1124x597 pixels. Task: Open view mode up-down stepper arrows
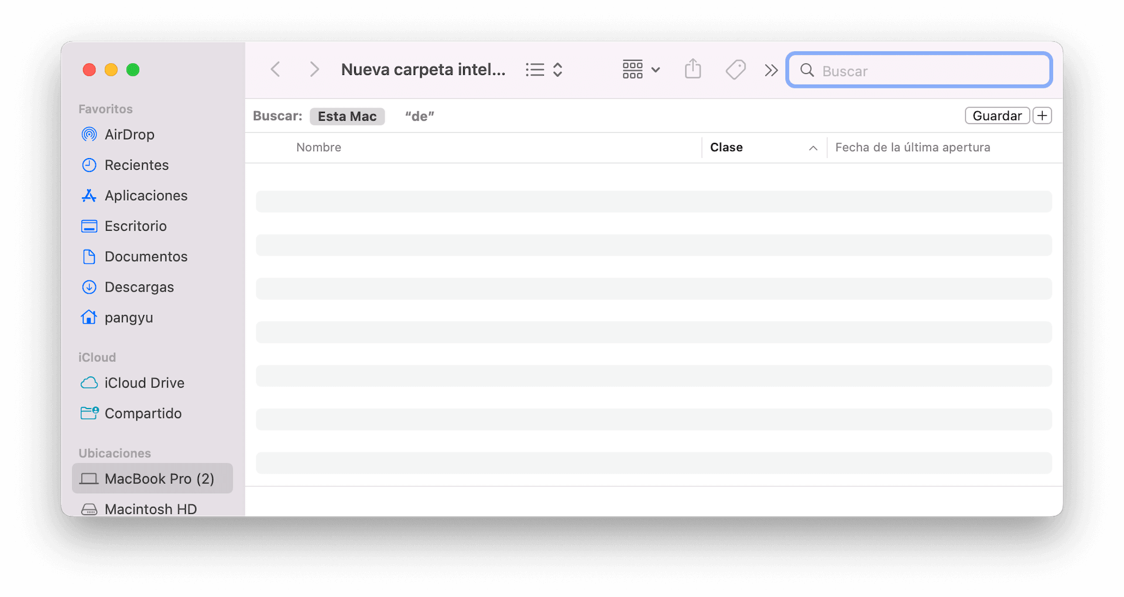coord(558,70)
